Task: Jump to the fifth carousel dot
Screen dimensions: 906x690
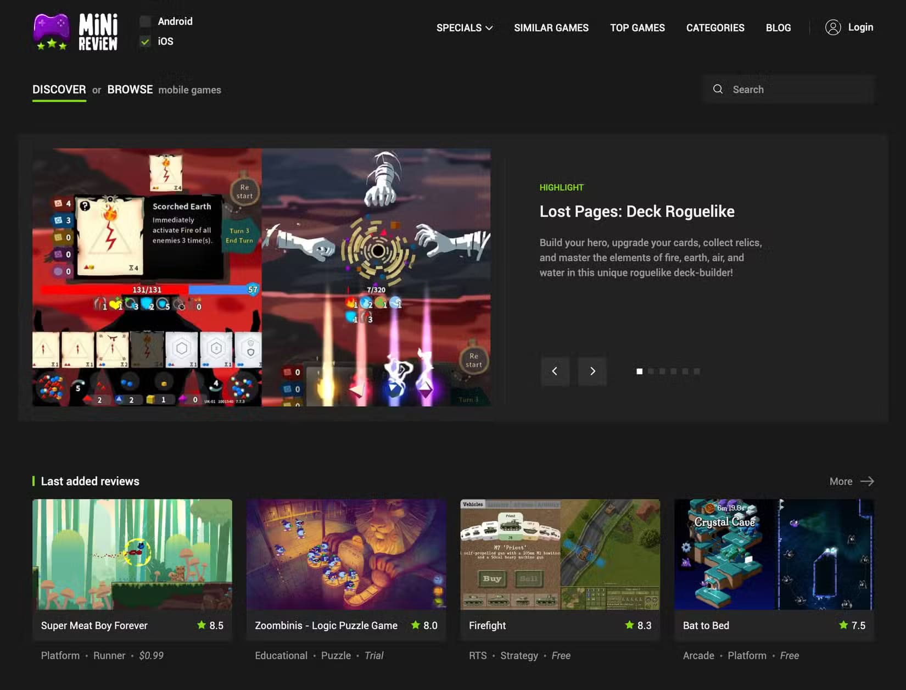Action: point(685,371)
